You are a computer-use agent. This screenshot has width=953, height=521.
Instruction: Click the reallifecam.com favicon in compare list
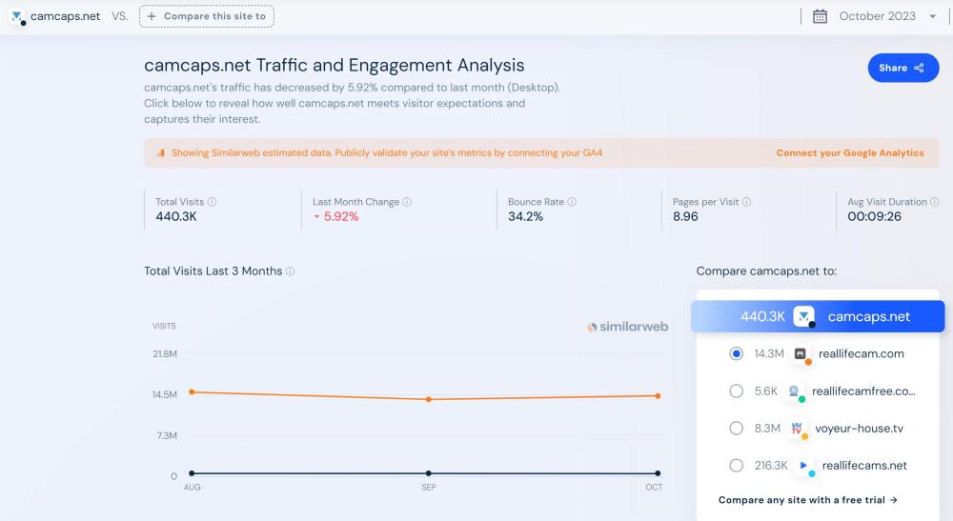[x=801, y=353]
